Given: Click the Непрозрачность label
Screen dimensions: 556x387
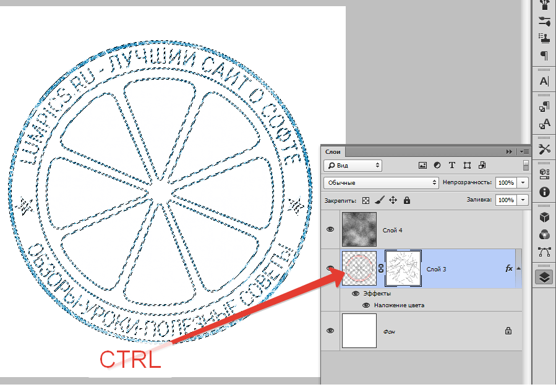Looking at the screenshot, I should coord(467,182).
